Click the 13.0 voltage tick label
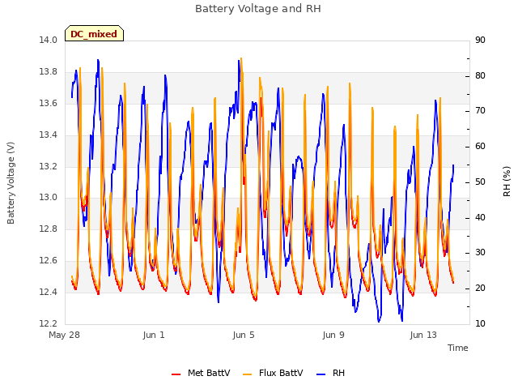The image size is (518, 389). coord(48,197)
